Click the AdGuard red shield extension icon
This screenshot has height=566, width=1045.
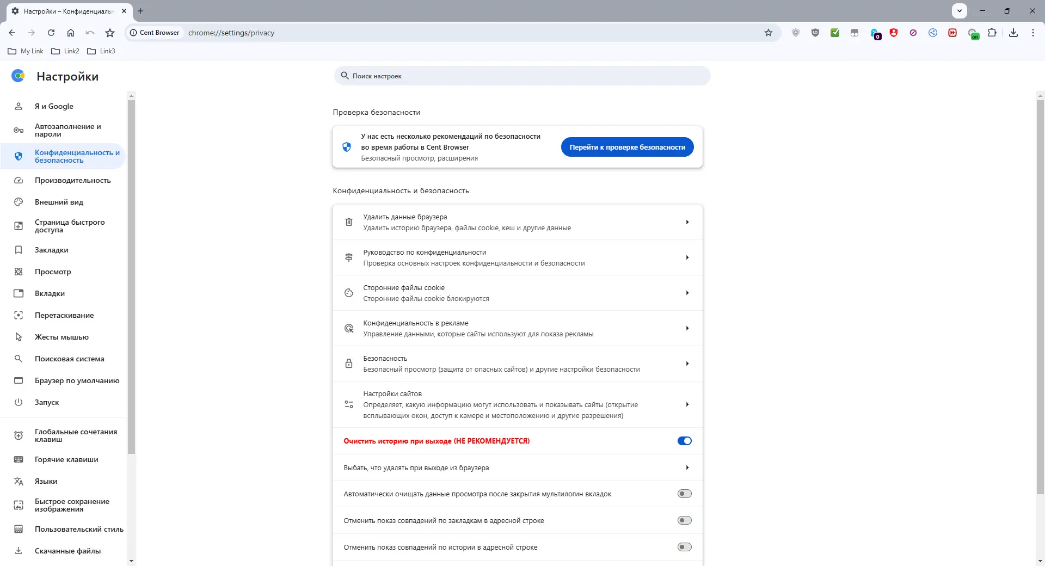[x=893, y=33]
